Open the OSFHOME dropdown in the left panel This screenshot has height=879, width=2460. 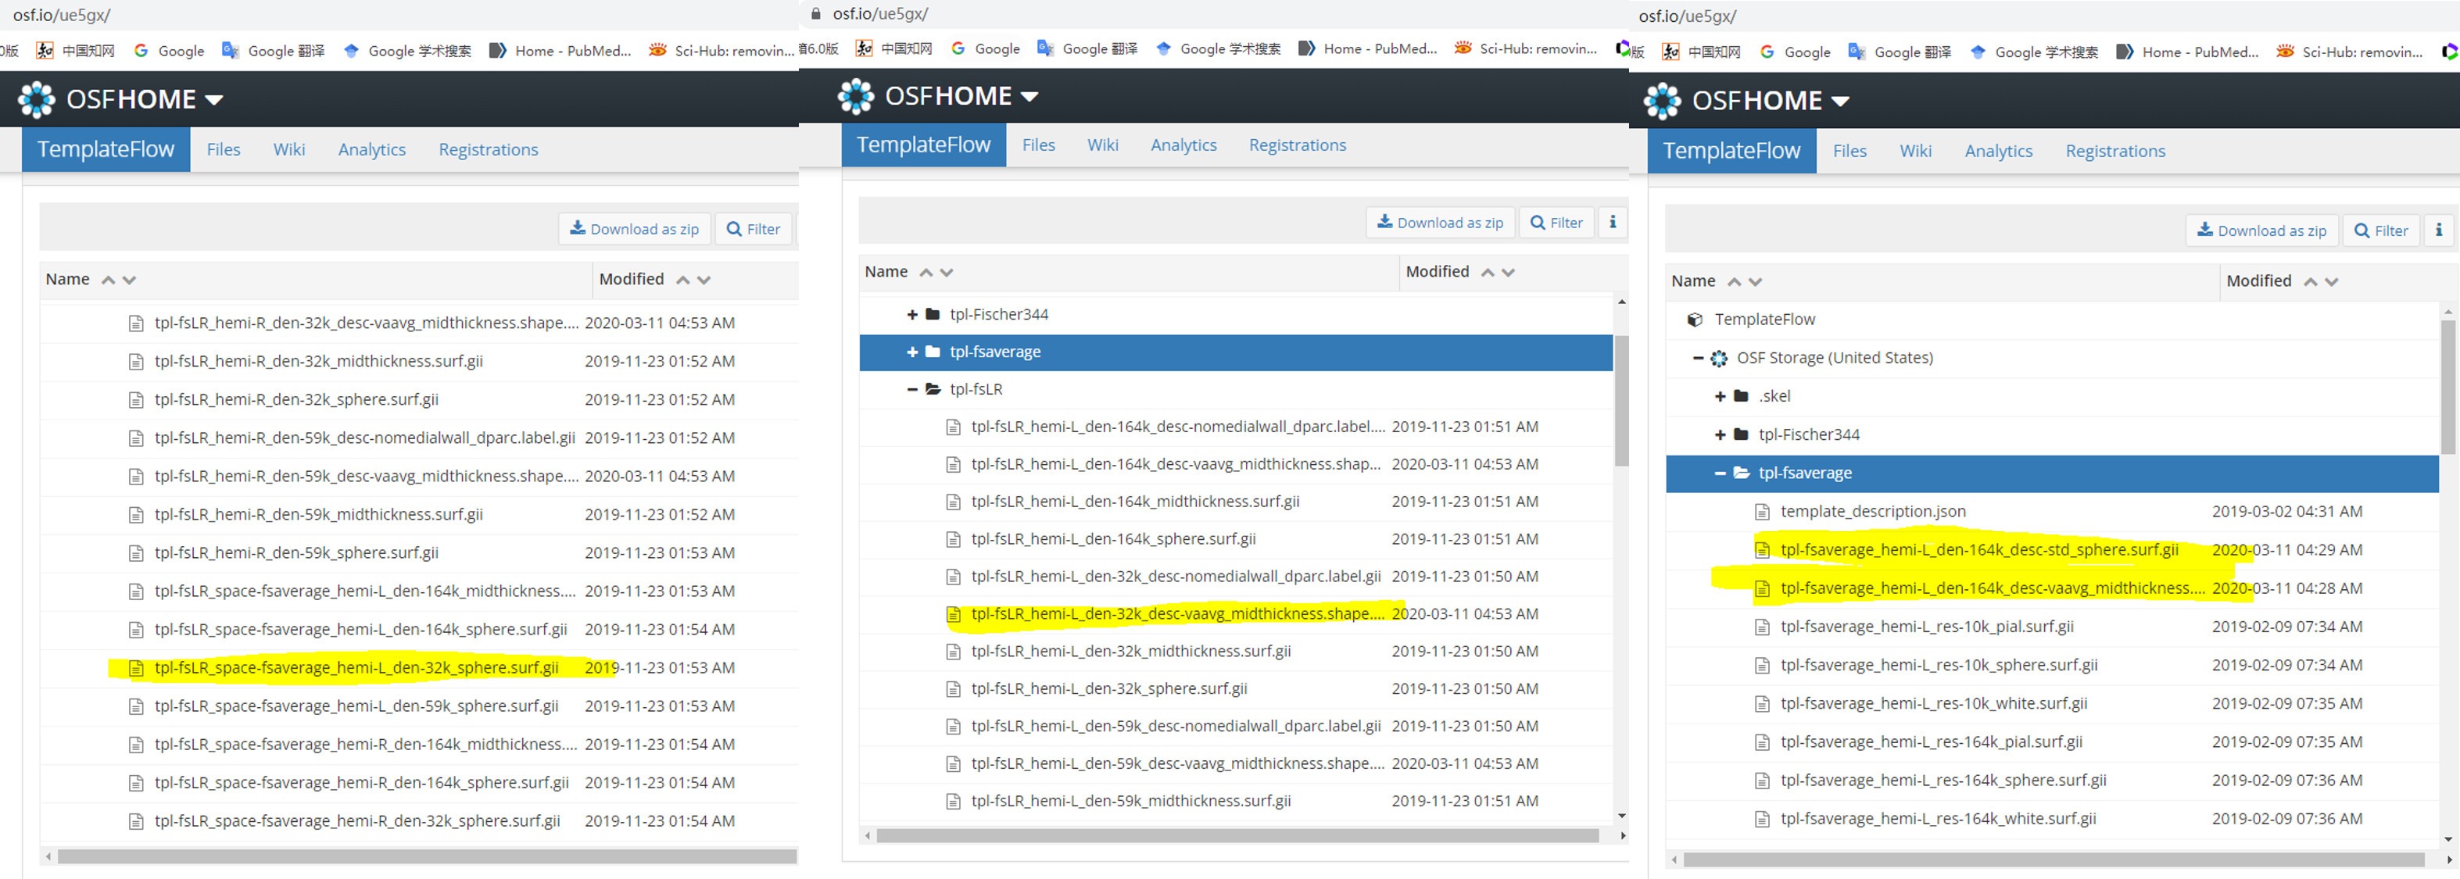tap(214, 99)
